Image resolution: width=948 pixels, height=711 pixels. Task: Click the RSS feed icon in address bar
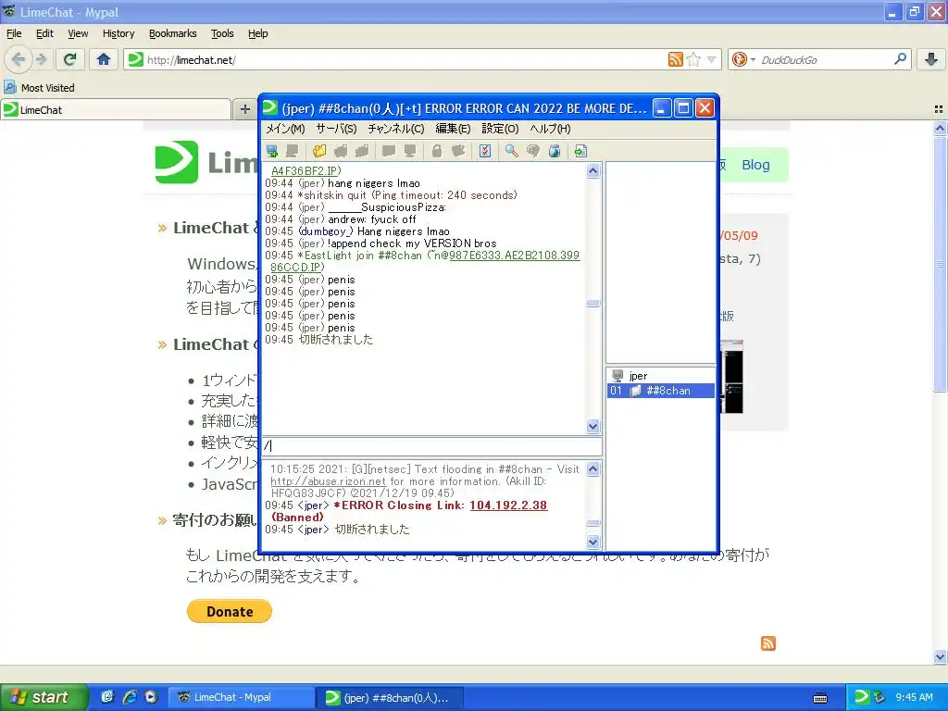[x=675, y=59]
